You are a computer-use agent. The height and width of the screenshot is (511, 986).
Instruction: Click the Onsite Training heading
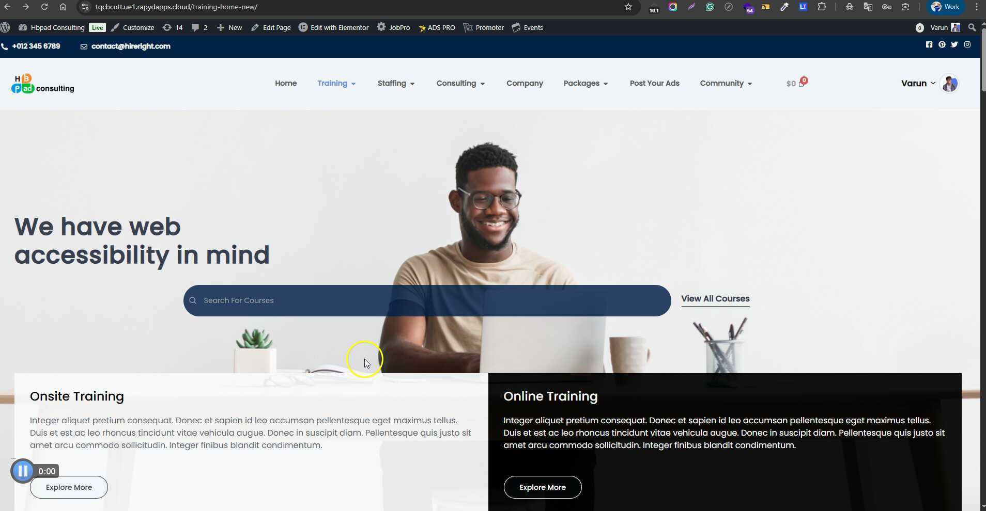pos(77,396)
